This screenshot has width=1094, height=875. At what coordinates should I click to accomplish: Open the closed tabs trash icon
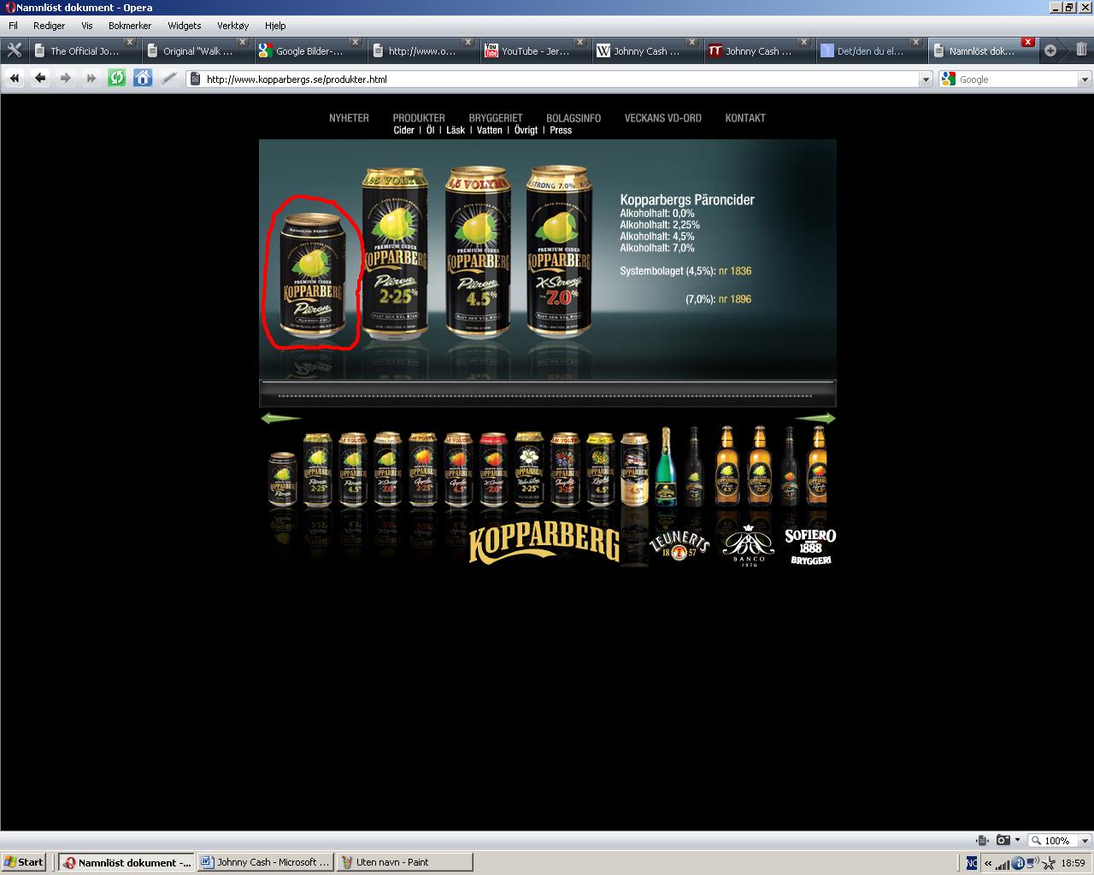click(1081, 50)
